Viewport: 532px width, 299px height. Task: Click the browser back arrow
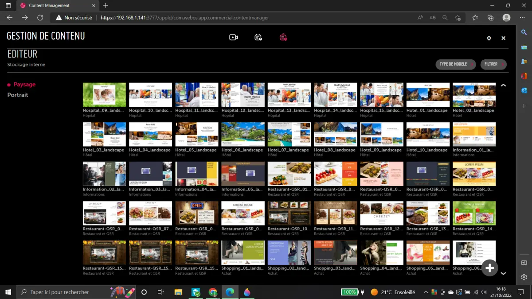[x=9, y=18]
